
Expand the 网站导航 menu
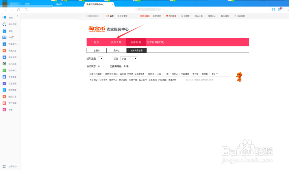pos(241,16)
